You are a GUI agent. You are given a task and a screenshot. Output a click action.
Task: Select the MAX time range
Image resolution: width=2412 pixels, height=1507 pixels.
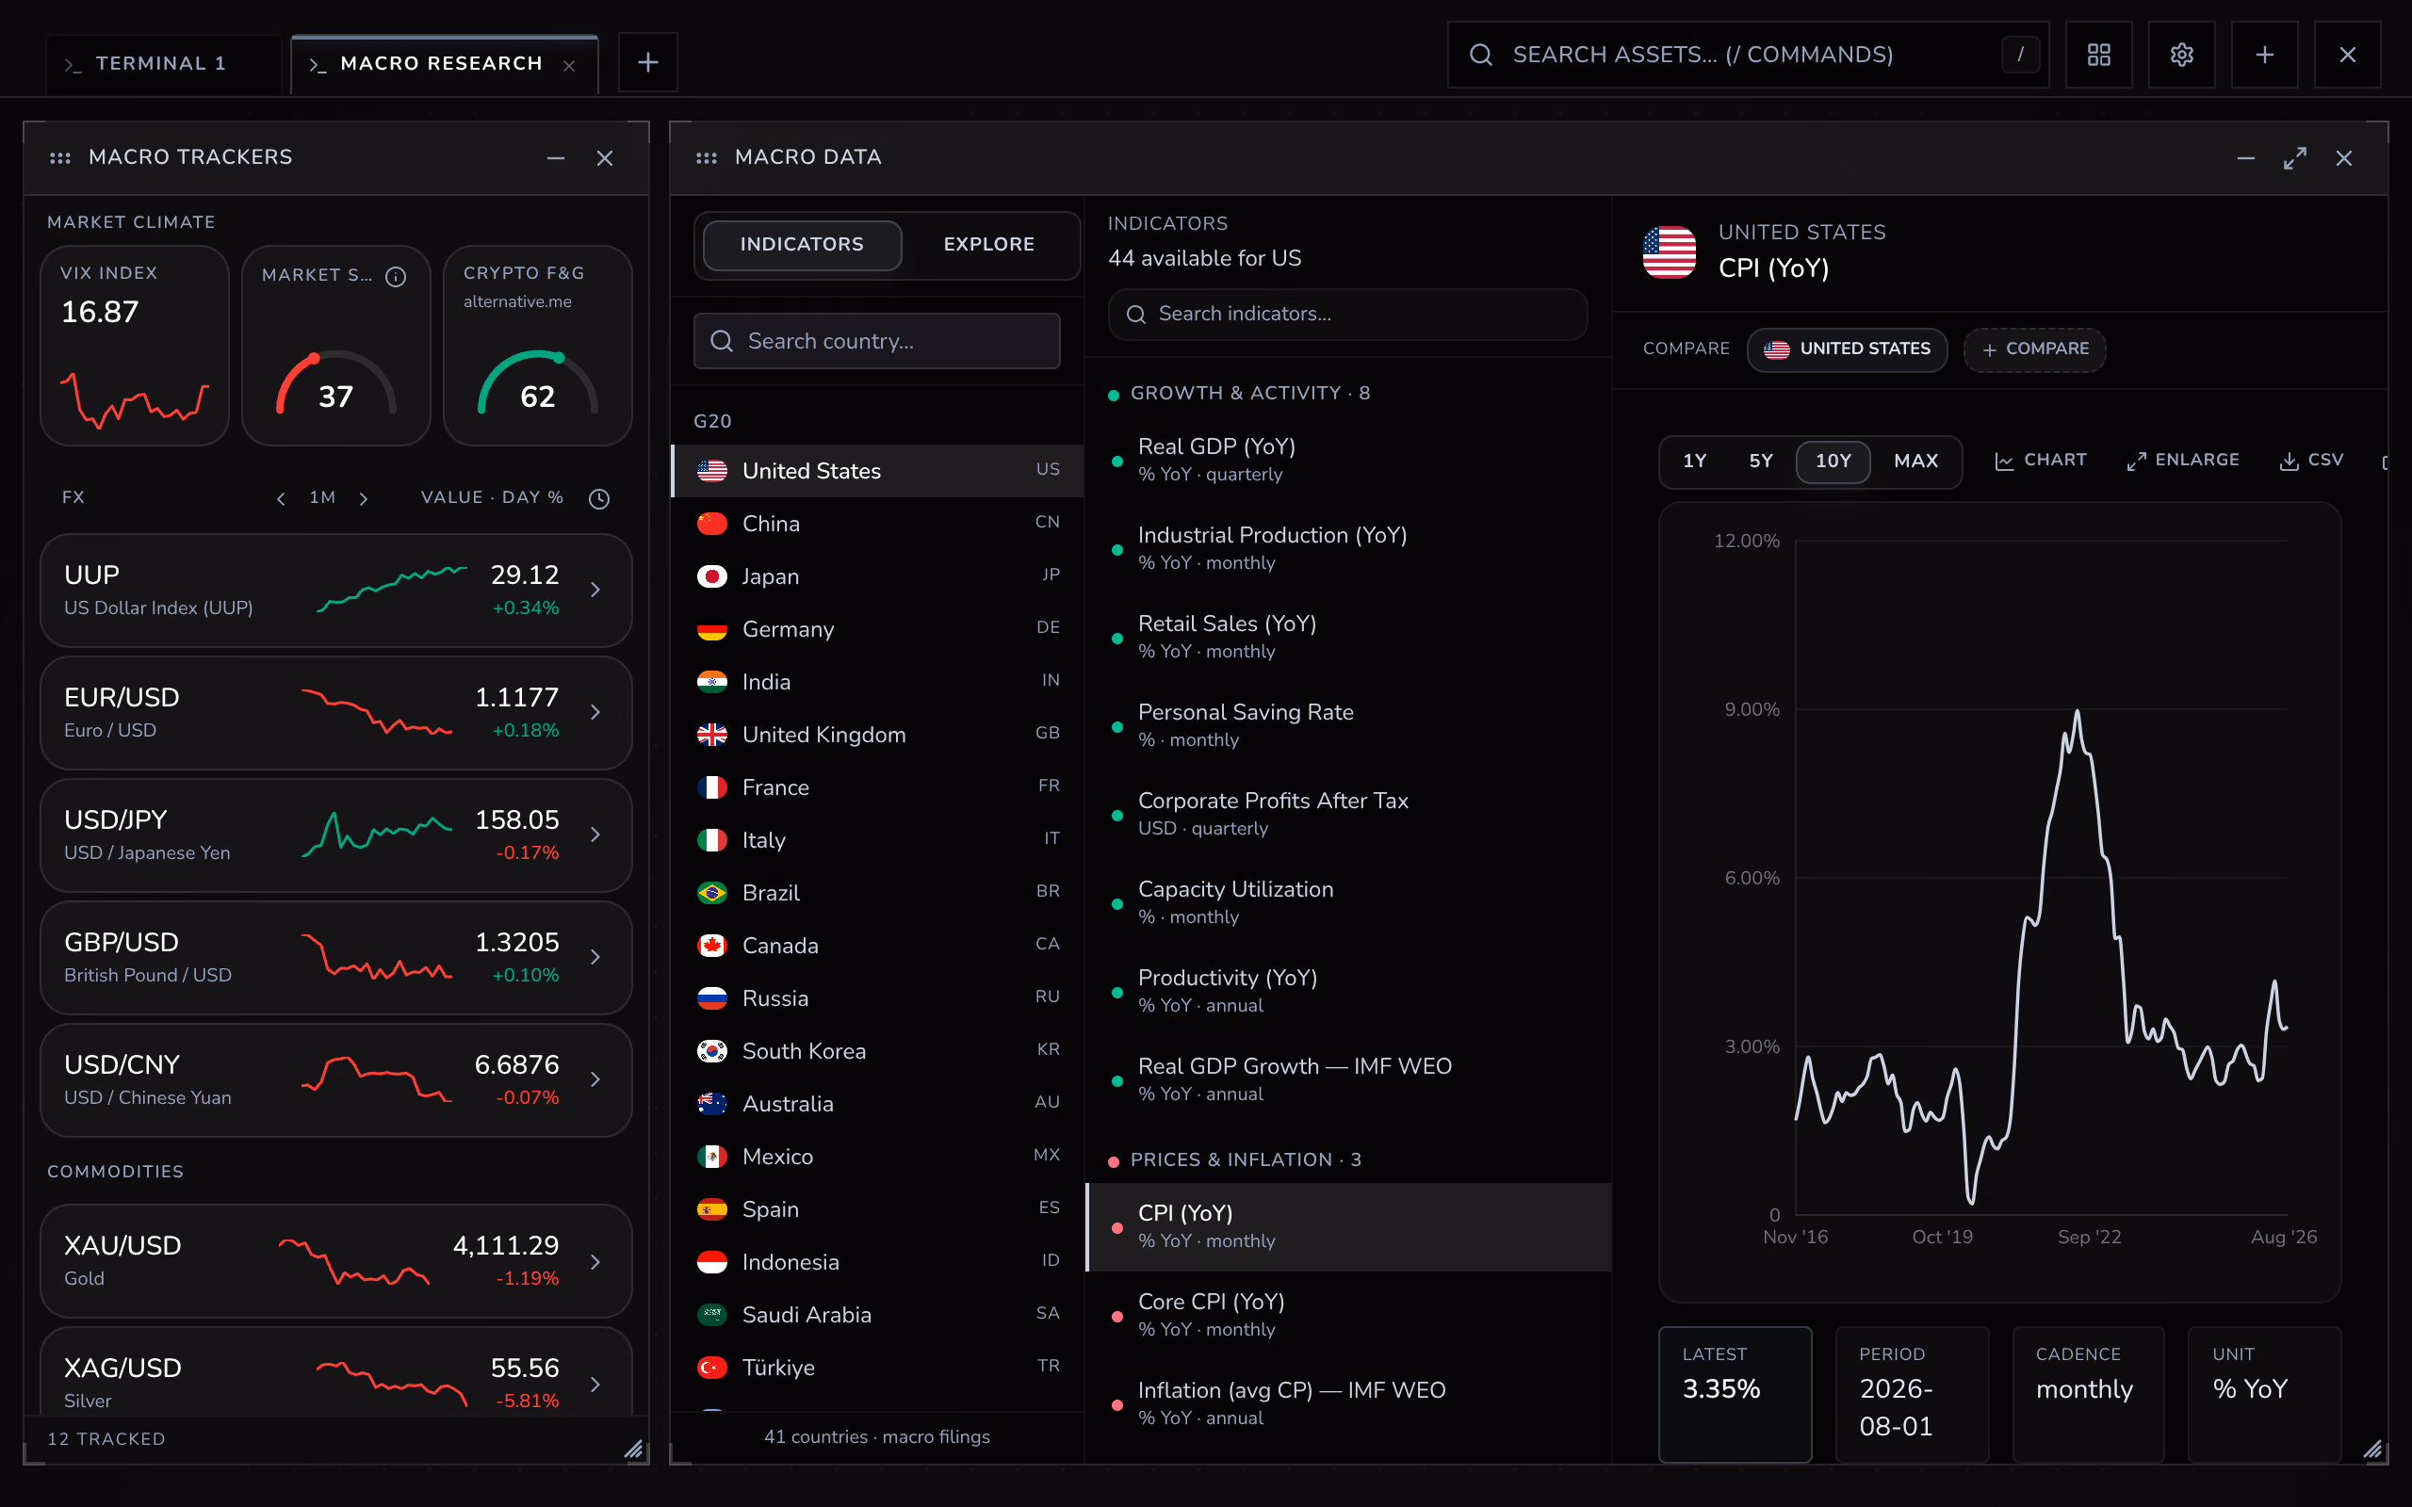[1915, 462]
